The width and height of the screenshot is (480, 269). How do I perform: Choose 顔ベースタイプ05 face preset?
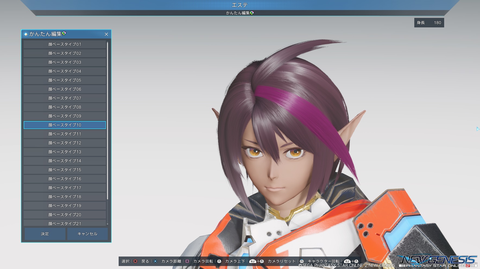pyautogui.click(x=65, y=80)
